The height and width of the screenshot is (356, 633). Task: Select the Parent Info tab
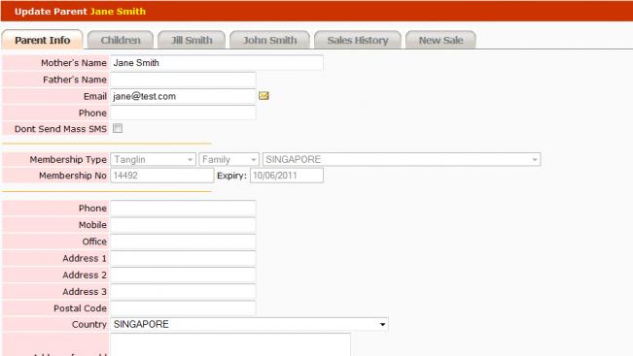pos(43,41)
